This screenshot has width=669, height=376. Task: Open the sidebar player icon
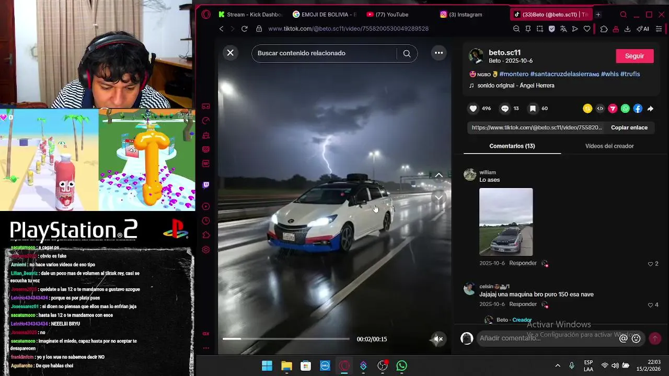pyautogui.click(x=206, y=206)
